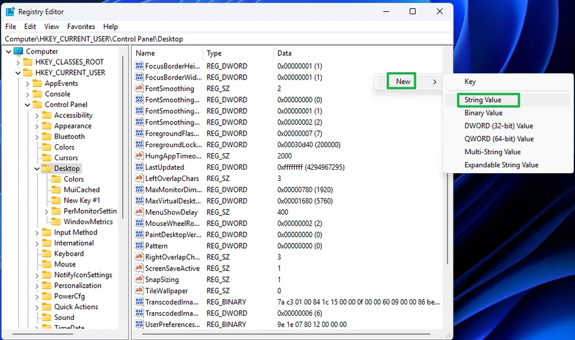Image resolution: width=575 pixels, height=340 pixels.
Task: Click the Computer icon in the tree
Action: pyautogui.click(x=18, y=52)
